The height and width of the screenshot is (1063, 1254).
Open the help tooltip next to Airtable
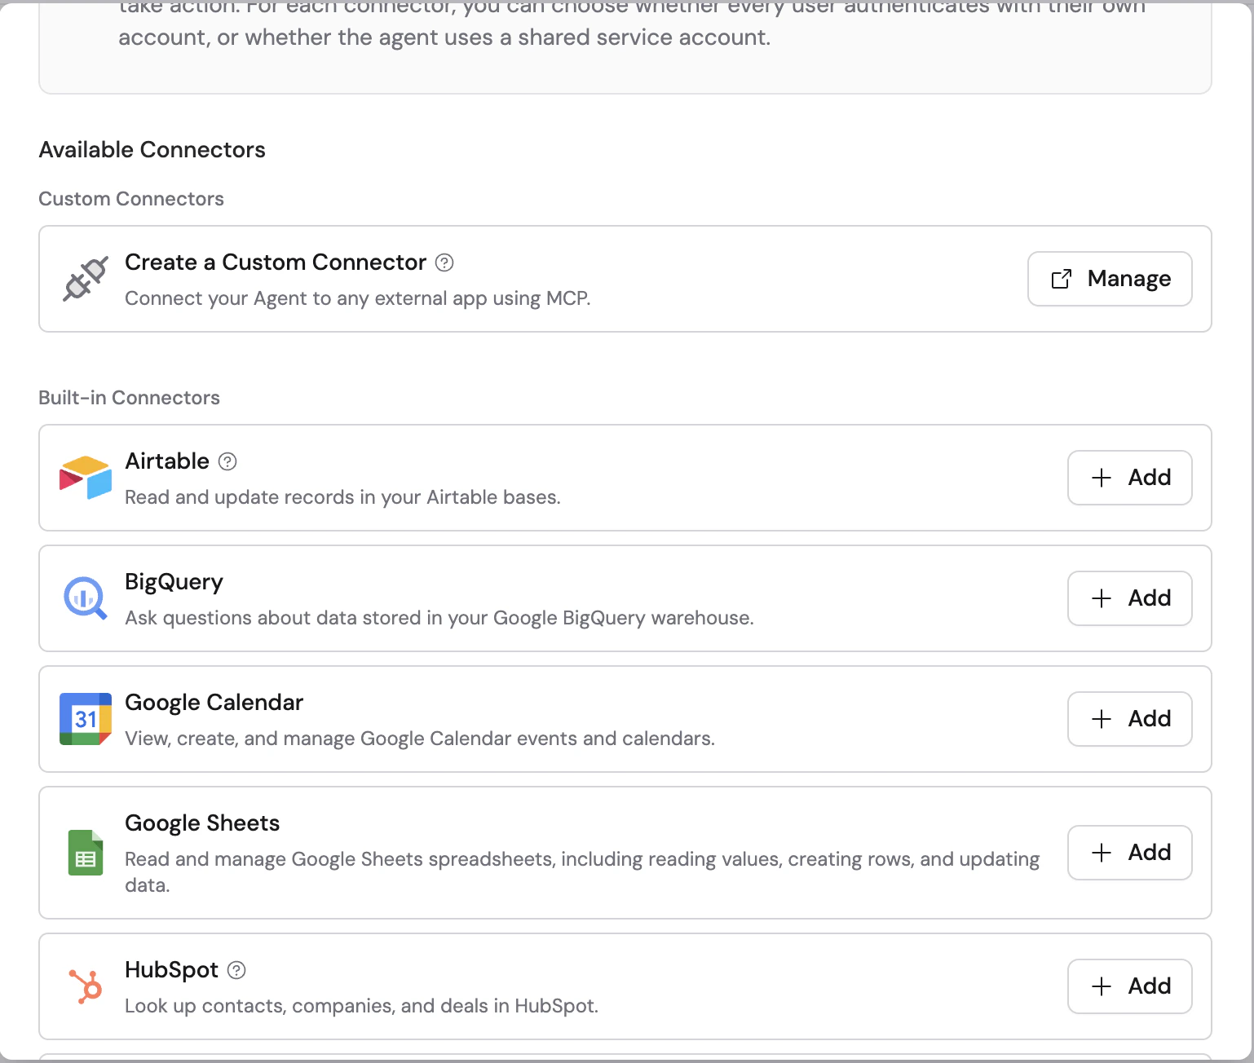pos(228,461)
